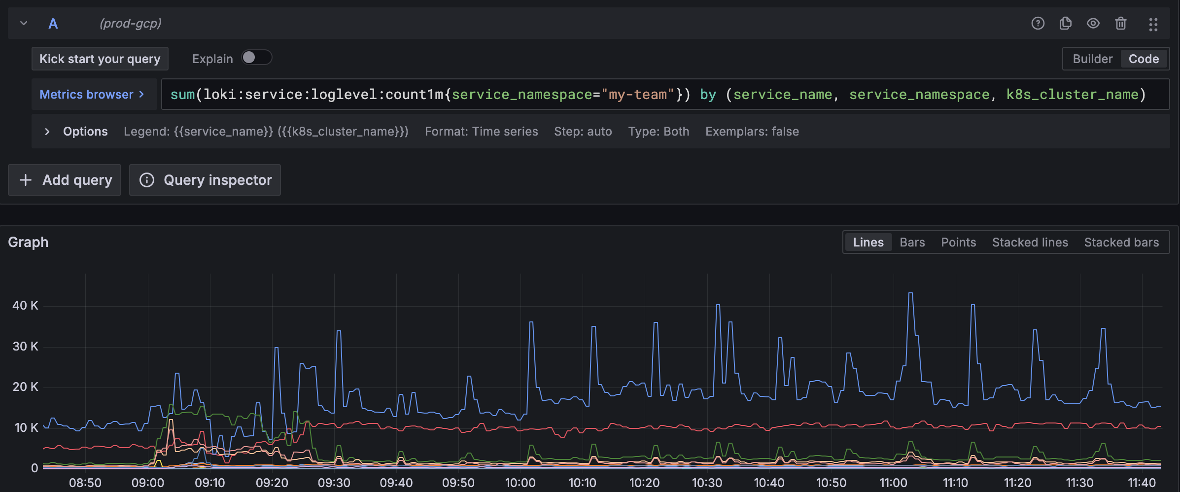Switch to Builder mode
This screenshot has height=492, width=1180.
pyautogui.click(x=1092, y=58)
